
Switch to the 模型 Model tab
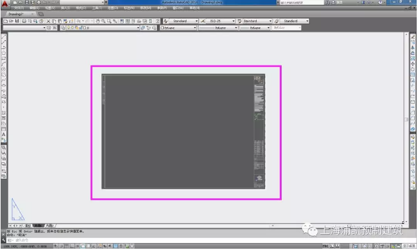pos(28,226)
